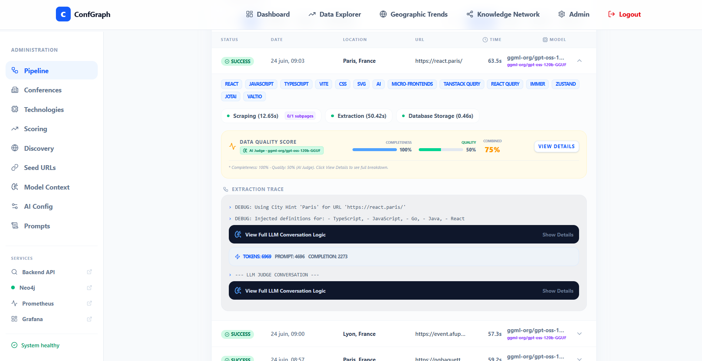Screen dimensions: 702x361
Task: Click the Prometheus activity icon
Action: click(14, 303)
